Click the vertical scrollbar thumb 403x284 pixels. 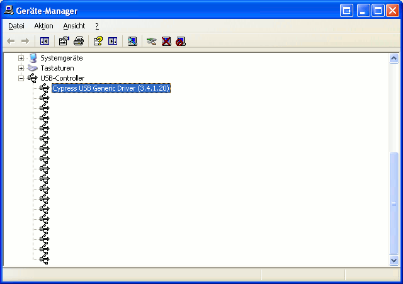point(394,203)
